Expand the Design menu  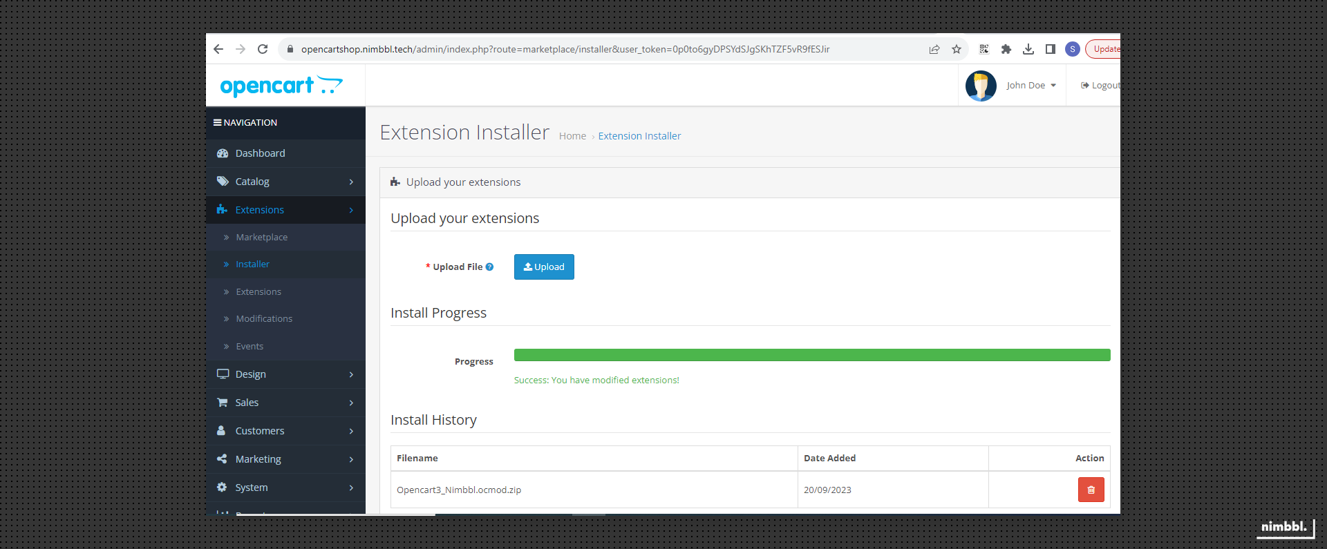285,374
